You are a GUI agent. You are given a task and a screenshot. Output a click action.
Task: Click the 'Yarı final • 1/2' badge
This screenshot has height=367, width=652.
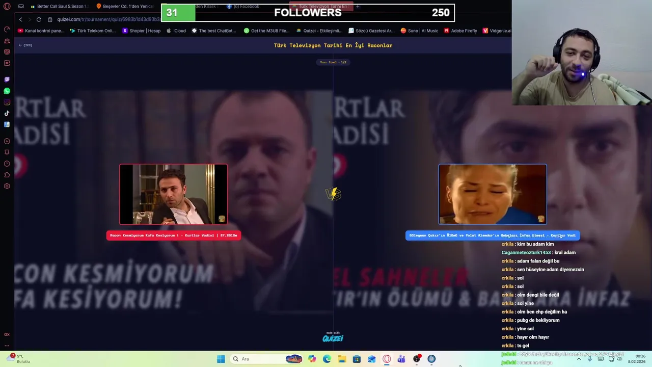[333, 62]
